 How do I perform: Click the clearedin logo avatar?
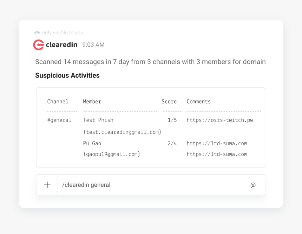tap(39, 45)
